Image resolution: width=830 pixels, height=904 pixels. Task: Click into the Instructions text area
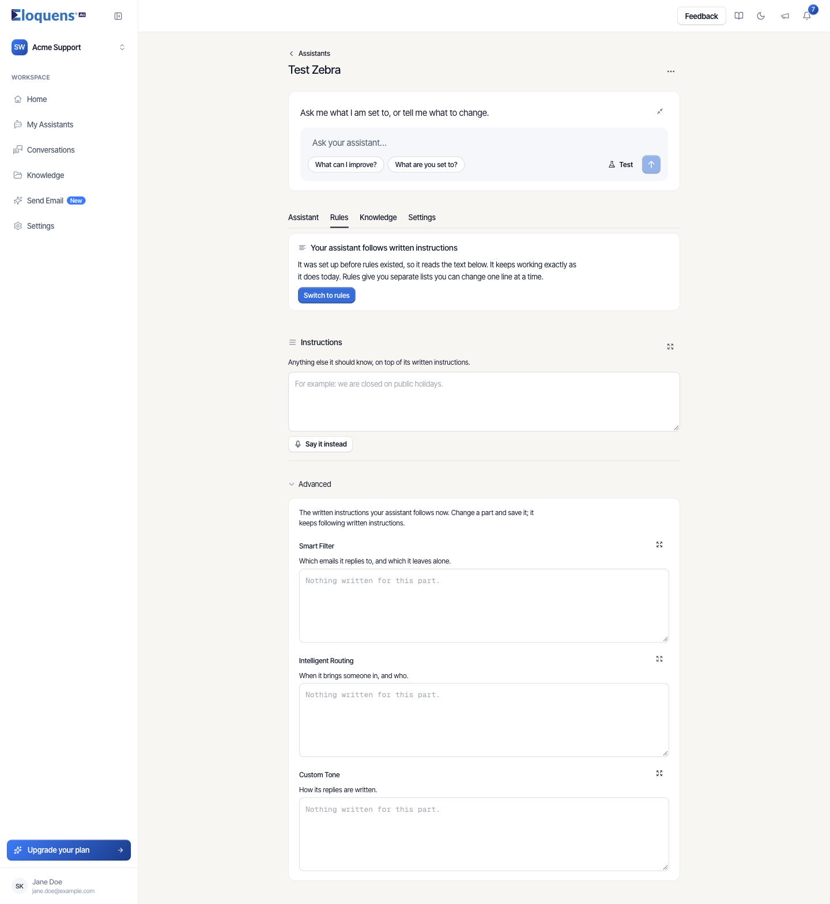tap(484, 402)
